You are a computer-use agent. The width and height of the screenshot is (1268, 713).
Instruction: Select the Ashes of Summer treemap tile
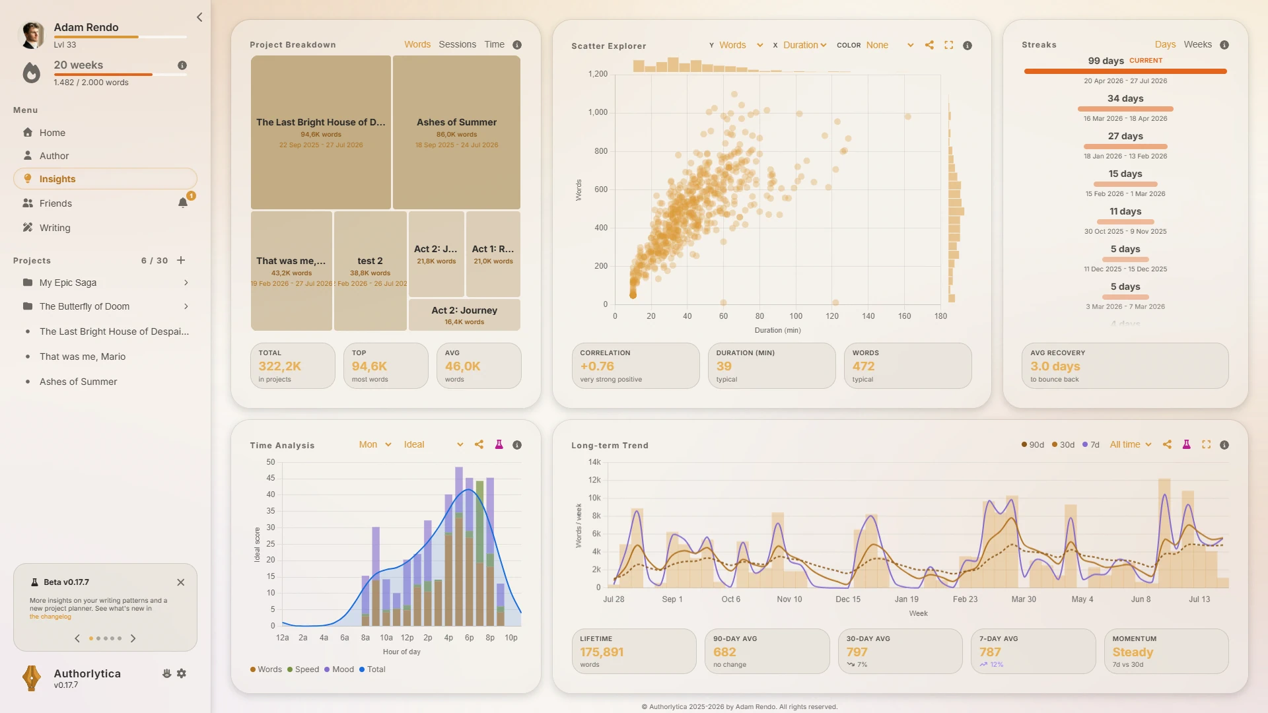point(456,133)
